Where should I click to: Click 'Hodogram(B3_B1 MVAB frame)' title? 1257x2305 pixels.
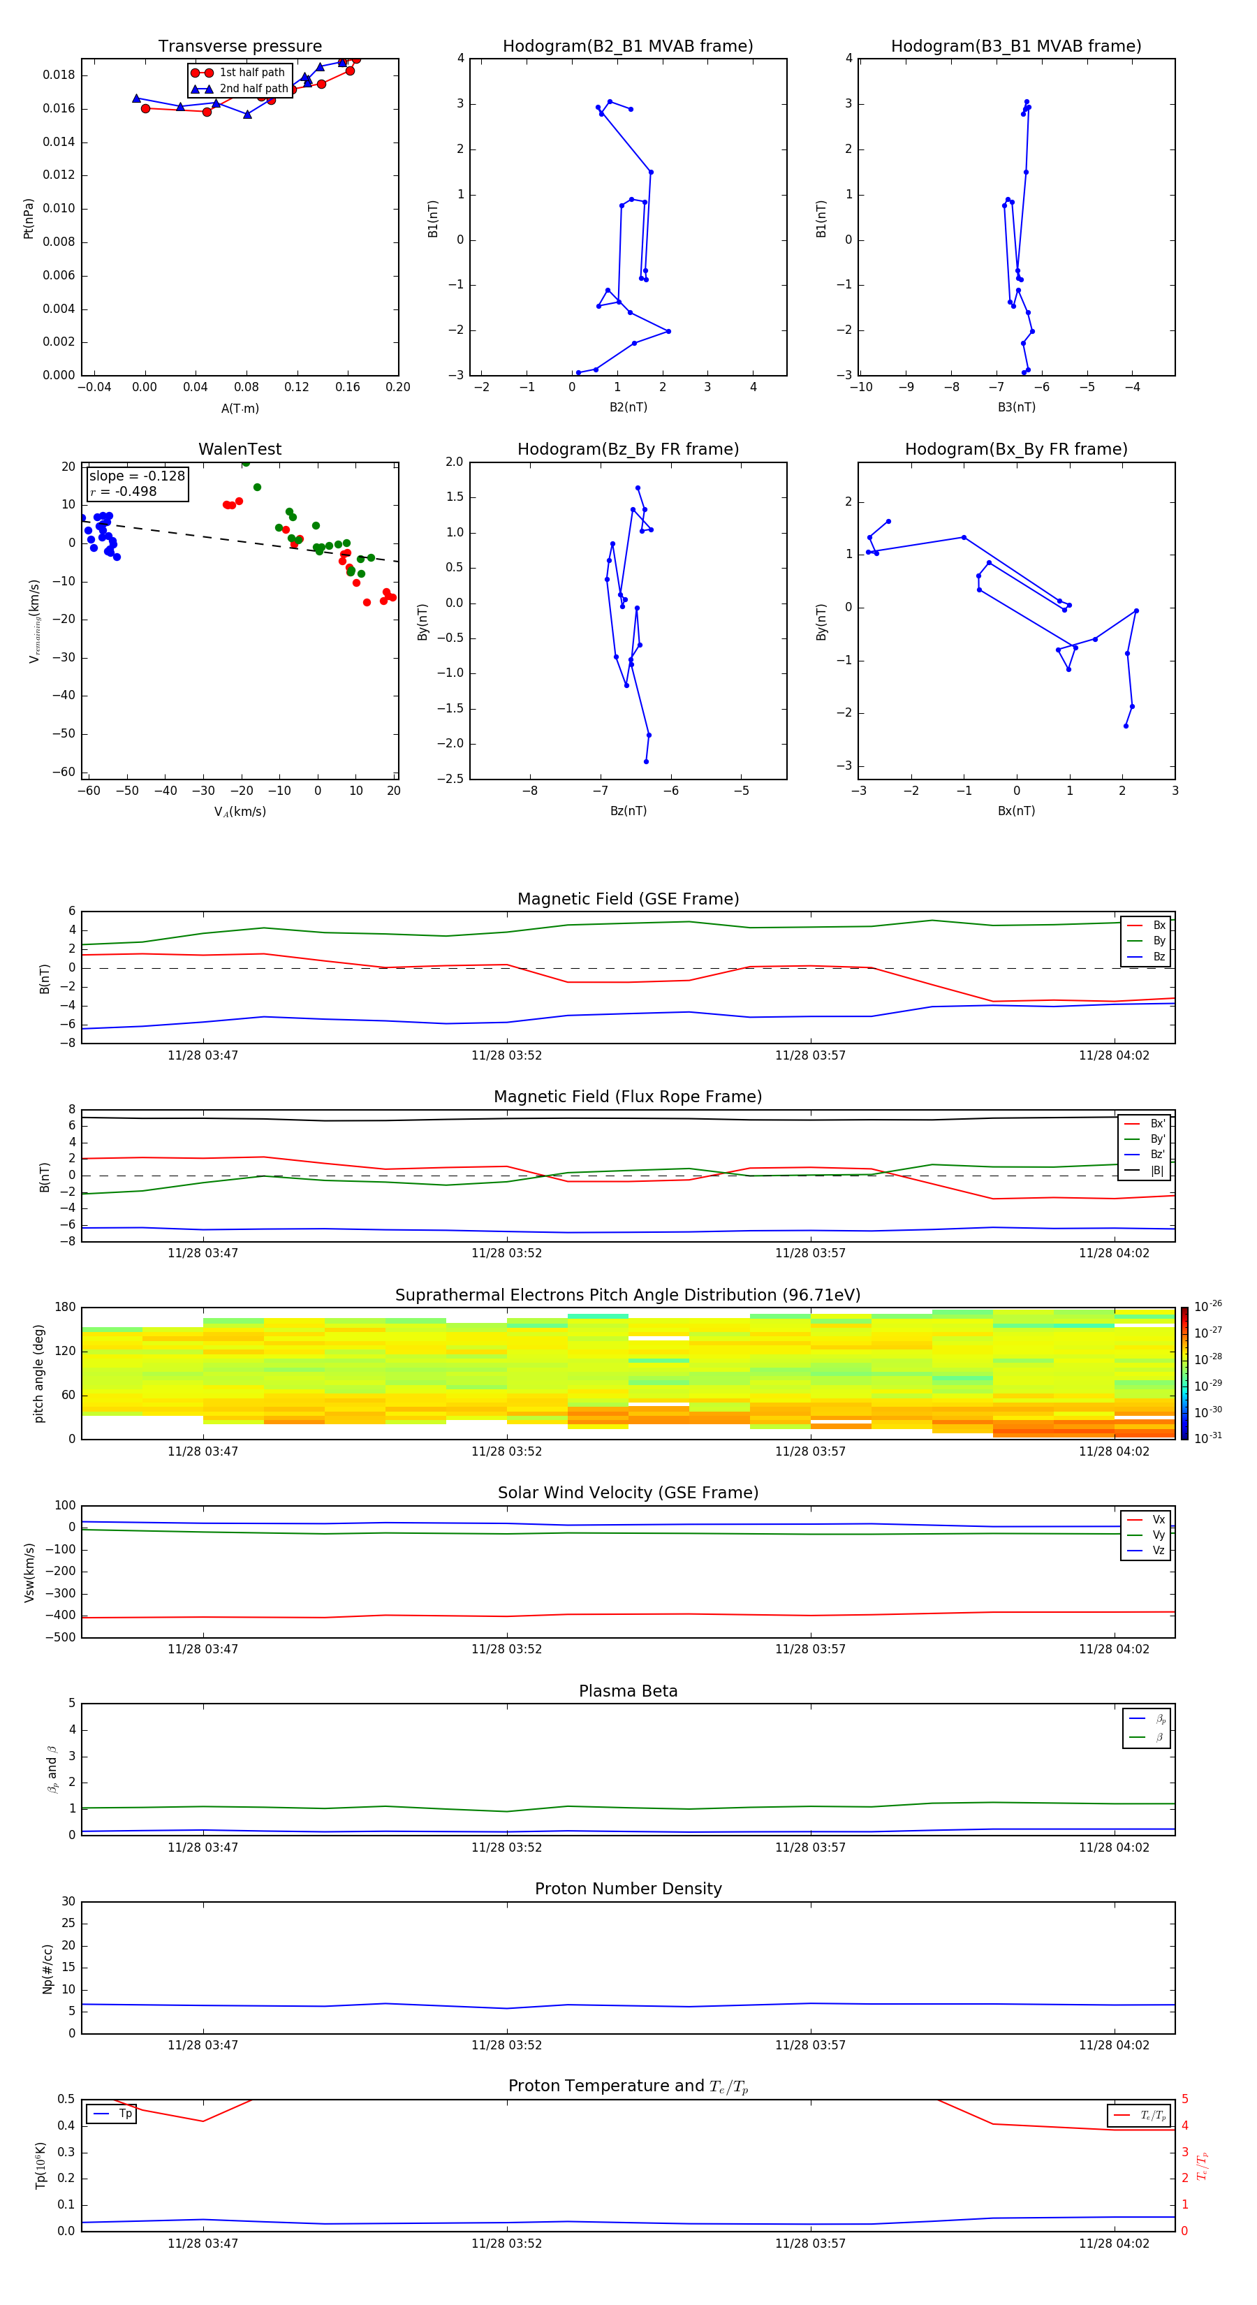1016,45
